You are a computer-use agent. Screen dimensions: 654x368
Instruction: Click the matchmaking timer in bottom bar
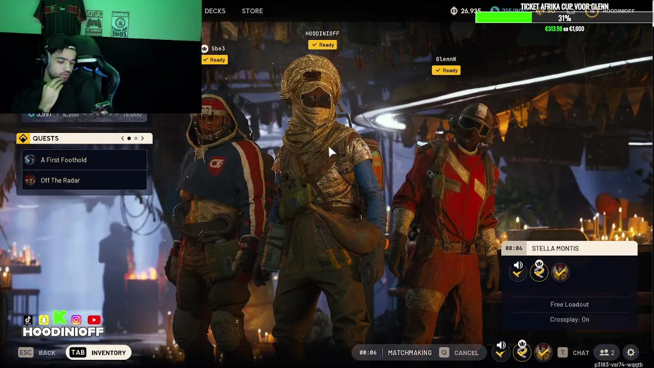(368, 353)
